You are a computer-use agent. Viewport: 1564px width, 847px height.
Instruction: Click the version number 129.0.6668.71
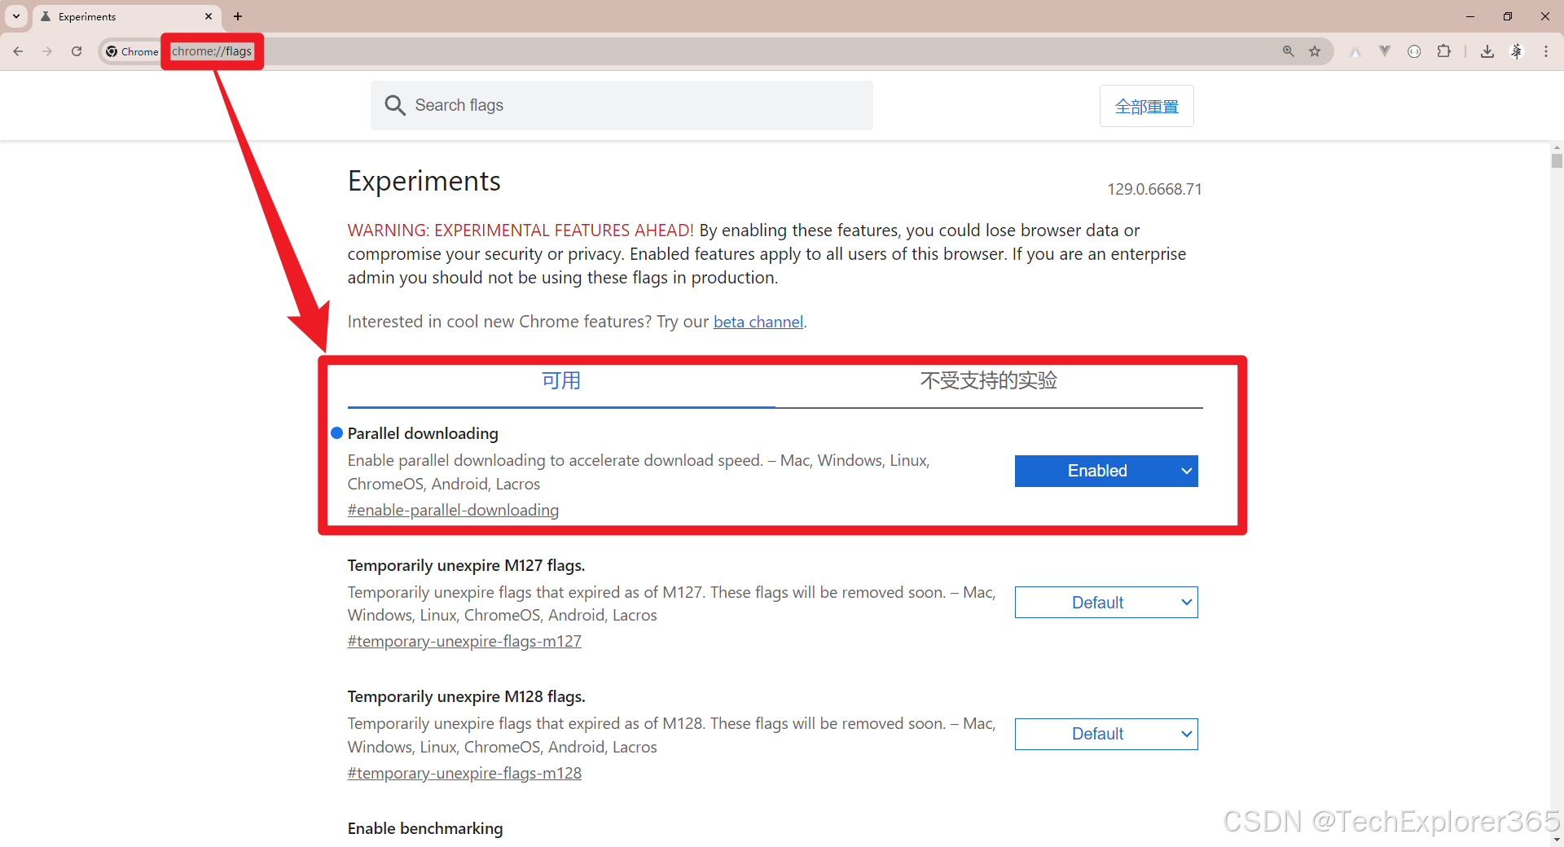pyautogui.click(x=1154, y=189)
